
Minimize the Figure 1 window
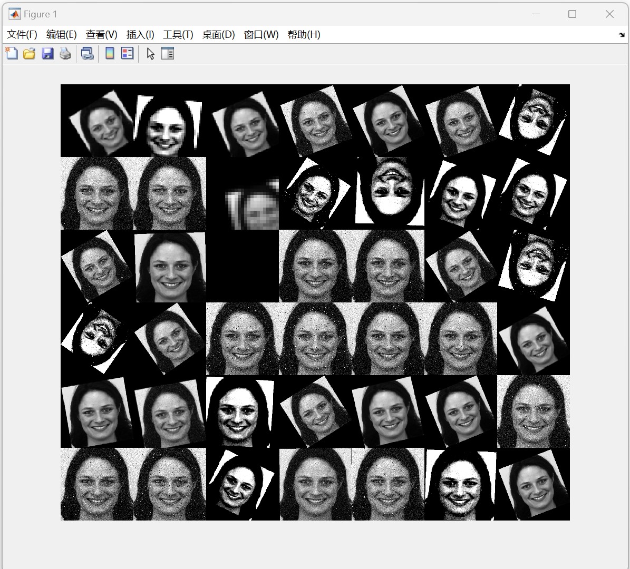pyautogui.click(x=536, y=14)
